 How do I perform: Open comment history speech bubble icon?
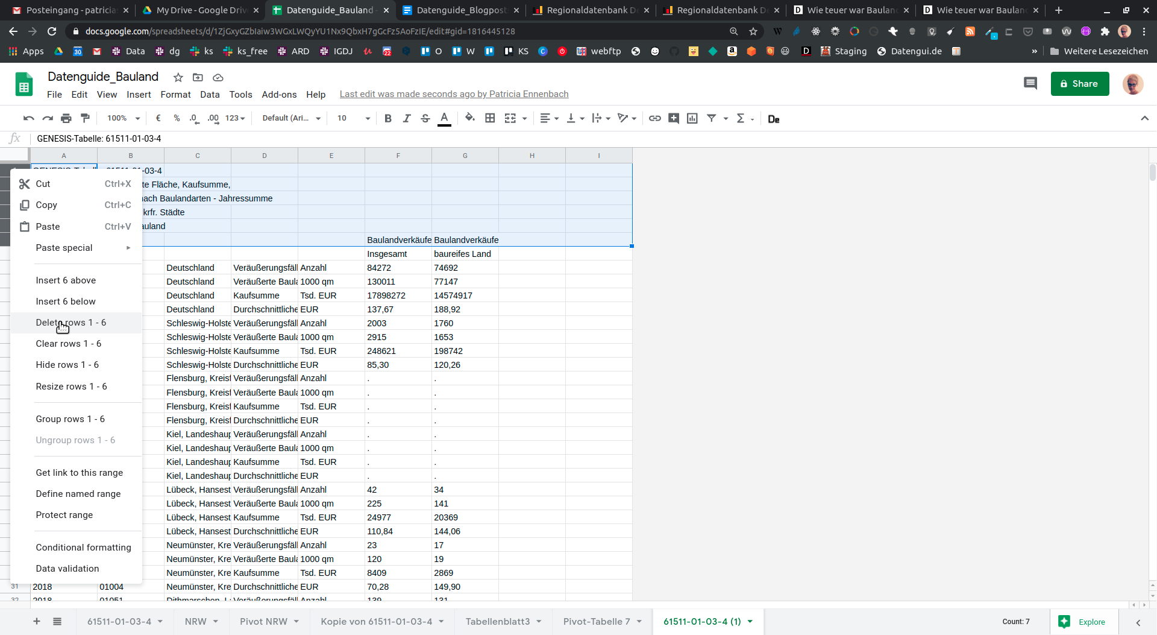point(1030,84)
